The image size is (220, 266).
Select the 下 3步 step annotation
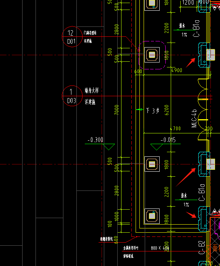(x=152, y=111)
